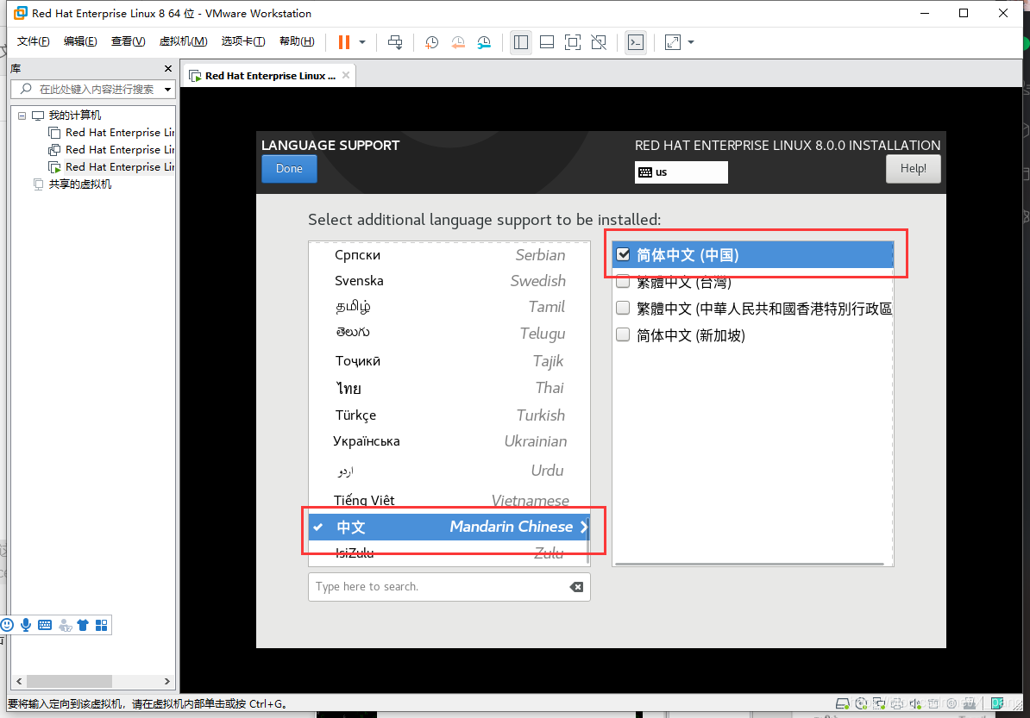Open the 查看(V) menu

click(128, 41)
